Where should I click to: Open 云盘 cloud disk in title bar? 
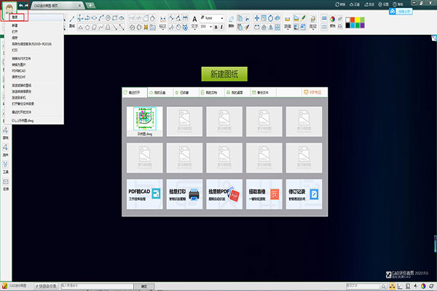355,4
